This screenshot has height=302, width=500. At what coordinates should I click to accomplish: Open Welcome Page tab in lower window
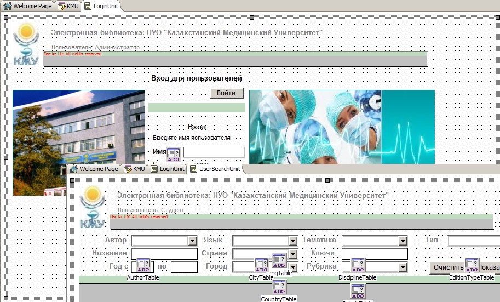pos(94,169)
